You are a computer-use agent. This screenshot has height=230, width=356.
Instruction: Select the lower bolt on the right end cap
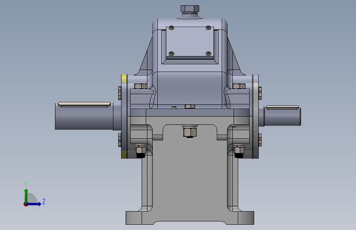coord(260,140)
